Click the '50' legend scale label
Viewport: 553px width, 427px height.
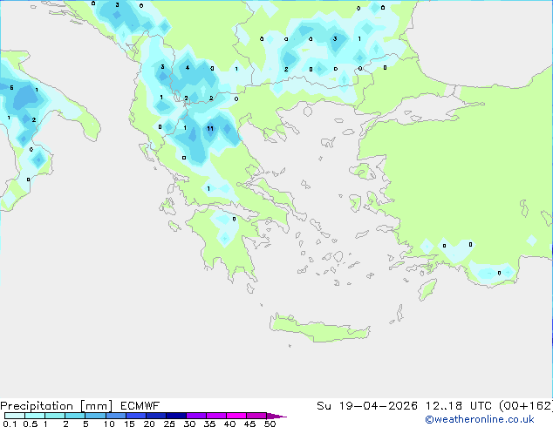(x=270, y=424)
